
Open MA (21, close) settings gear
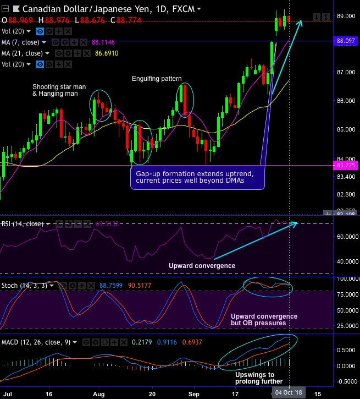pos(68,53)
